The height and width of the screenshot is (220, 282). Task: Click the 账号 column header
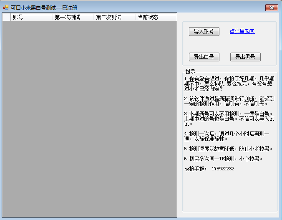[31, 17]
